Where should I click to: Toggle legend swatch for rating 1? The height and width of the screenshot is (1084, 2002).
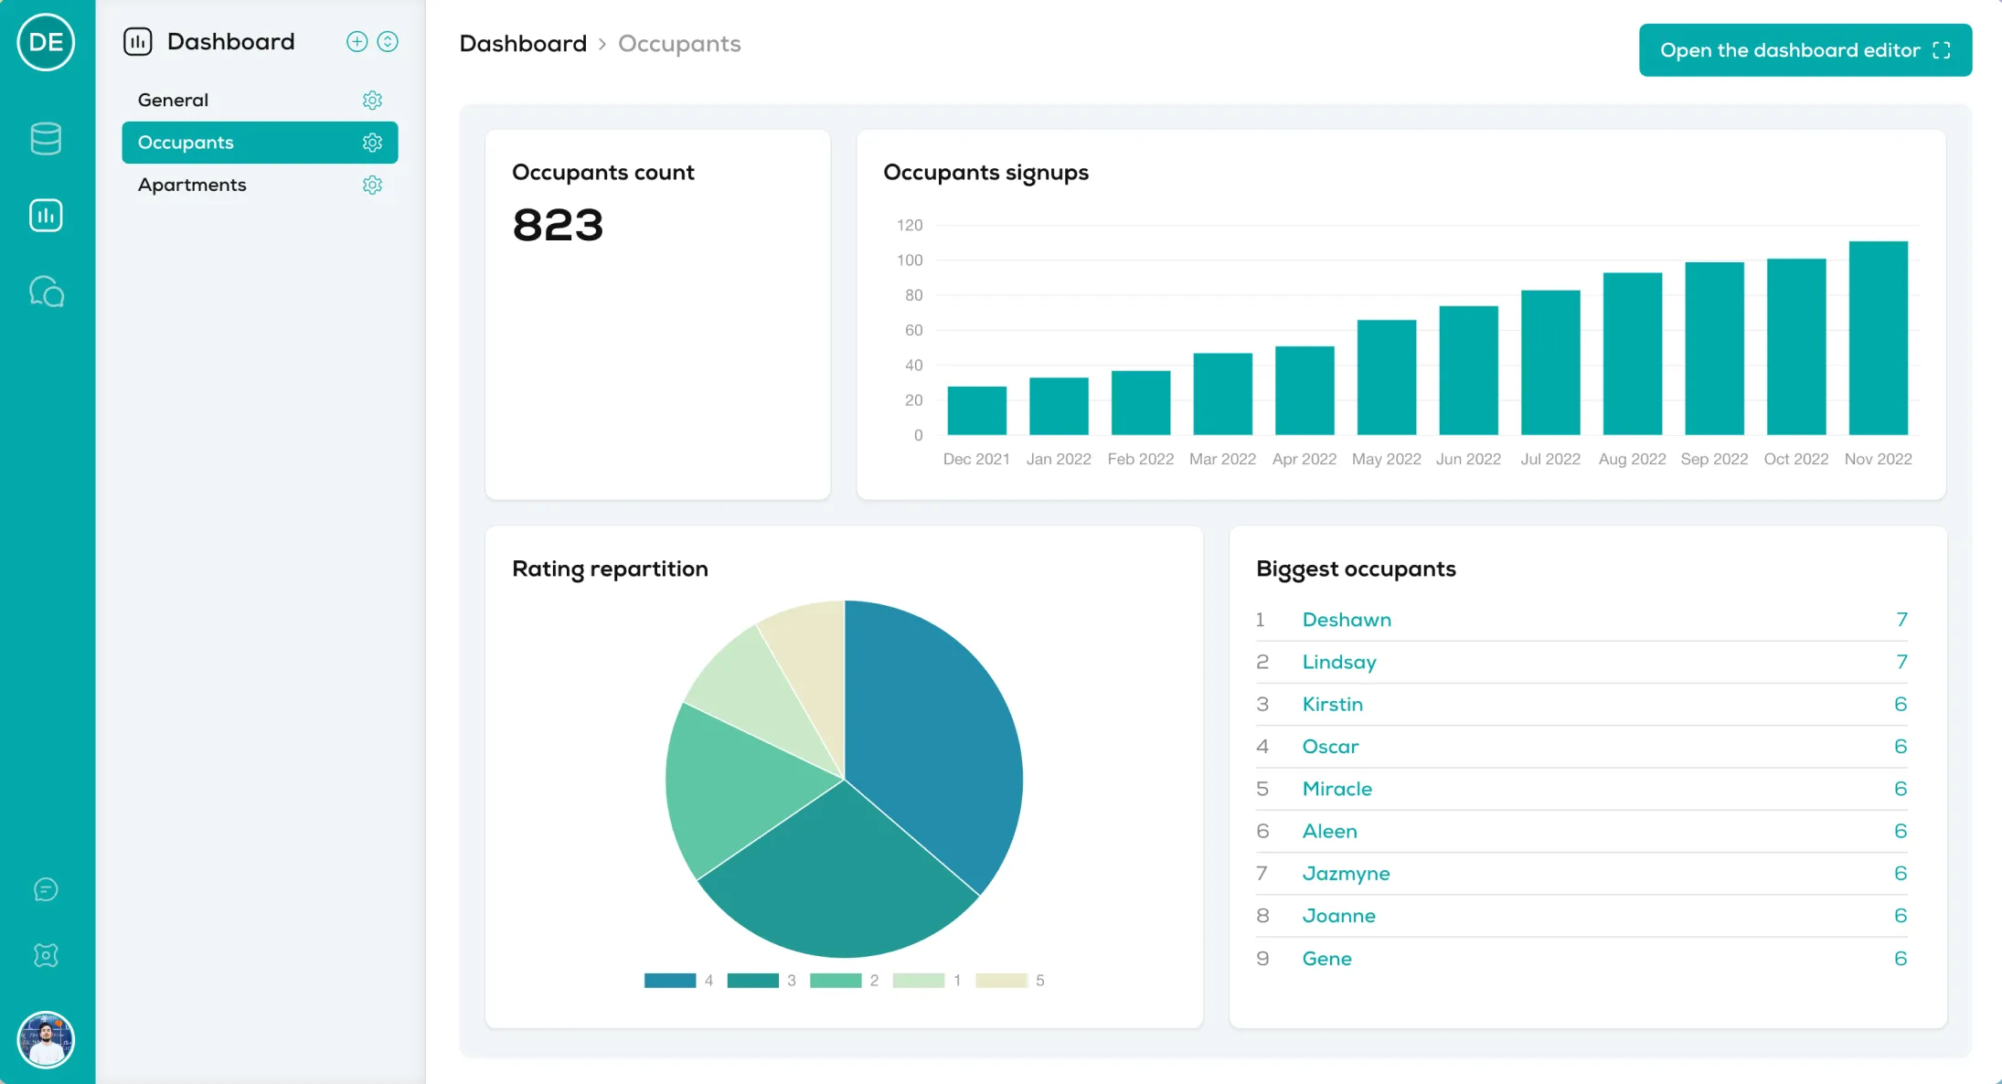pos(919,981)
